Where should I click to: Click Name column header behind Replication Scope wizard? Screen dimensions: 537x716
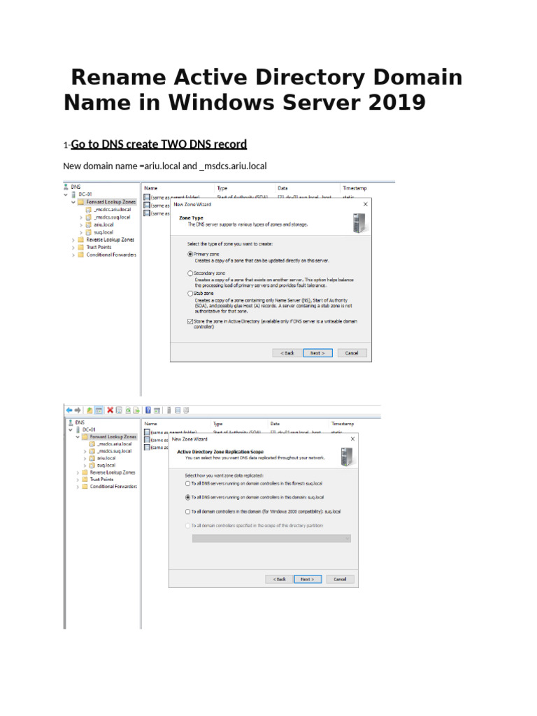[x=151, y=424]
